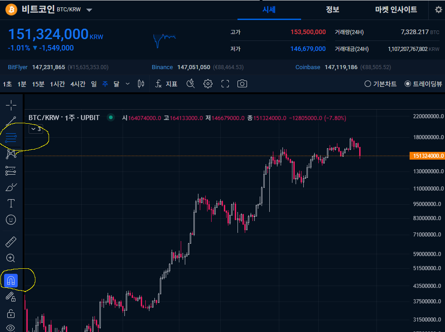This screenshot has height=332, width=445.
Task: Toggle lock all drawings padlock
Action: pyautogui.click(x=11, y=313)
